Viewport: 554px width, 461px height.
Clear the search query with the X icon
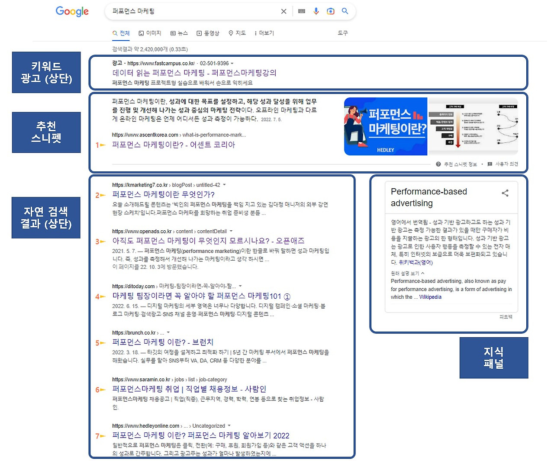click(283, 11)
